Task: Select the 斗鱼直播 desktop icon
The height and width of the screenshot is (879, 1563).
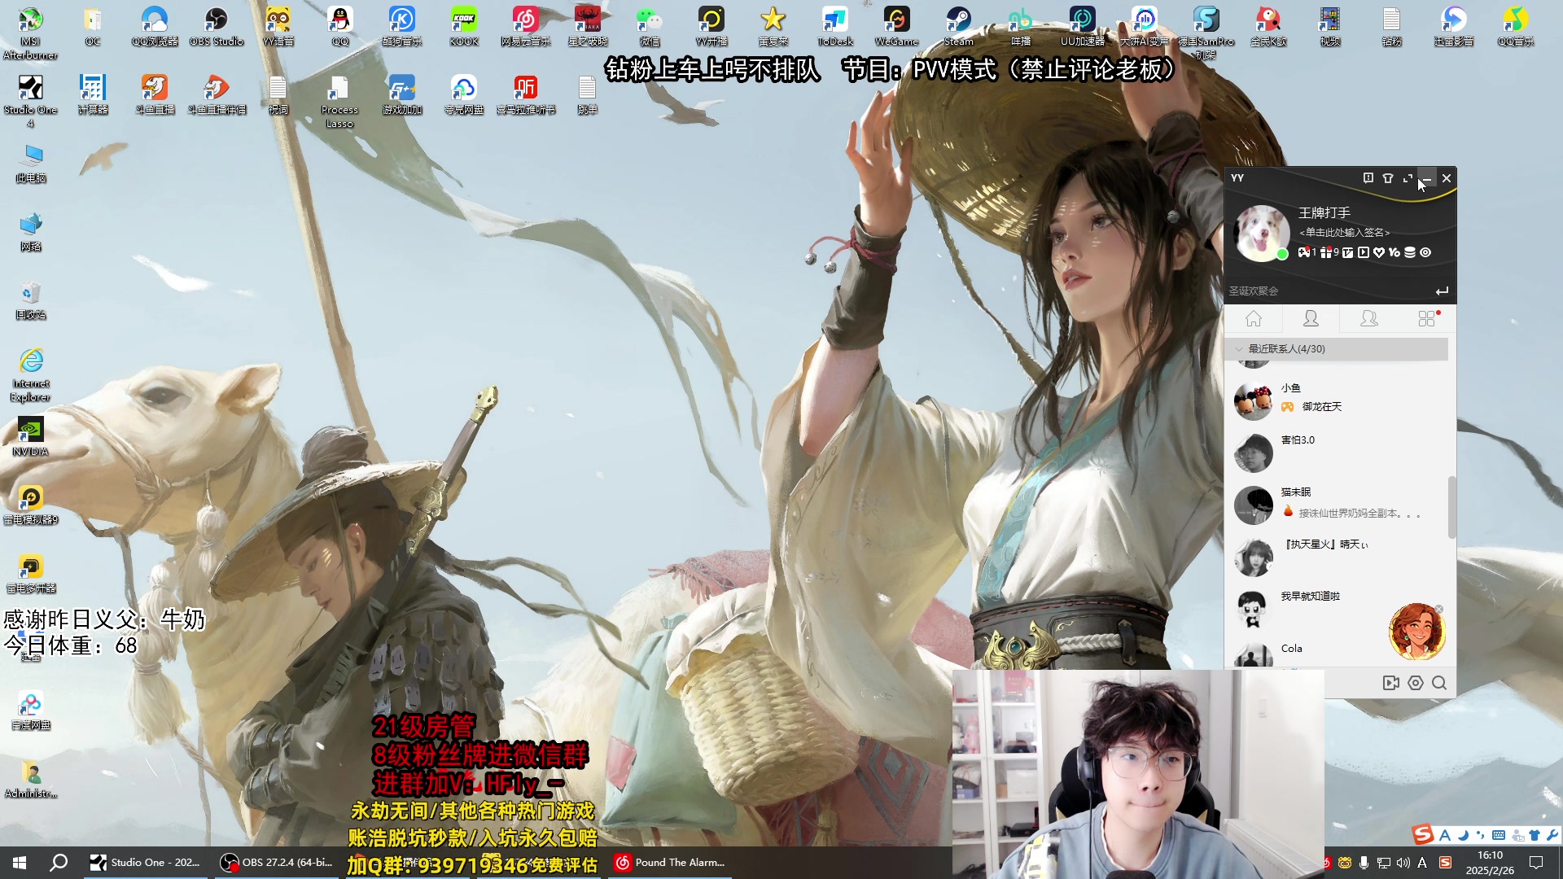Action: click(x=155, y=94)
